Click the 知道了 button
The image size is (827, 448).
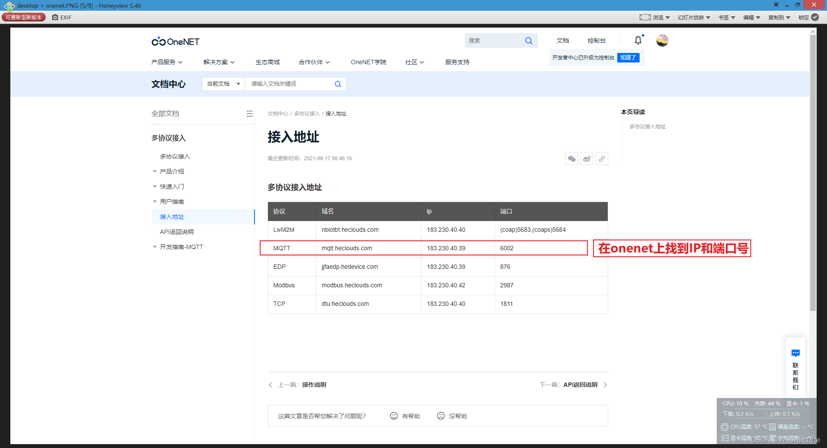tap(628, 58)
